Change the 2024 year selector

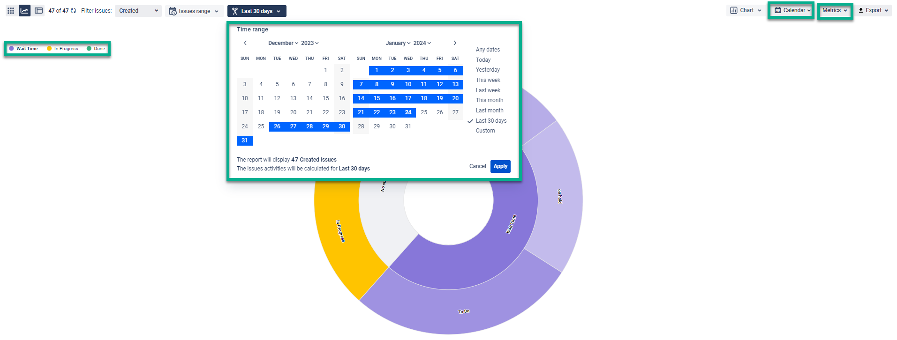pyautogui.click(x=422, y=43)
